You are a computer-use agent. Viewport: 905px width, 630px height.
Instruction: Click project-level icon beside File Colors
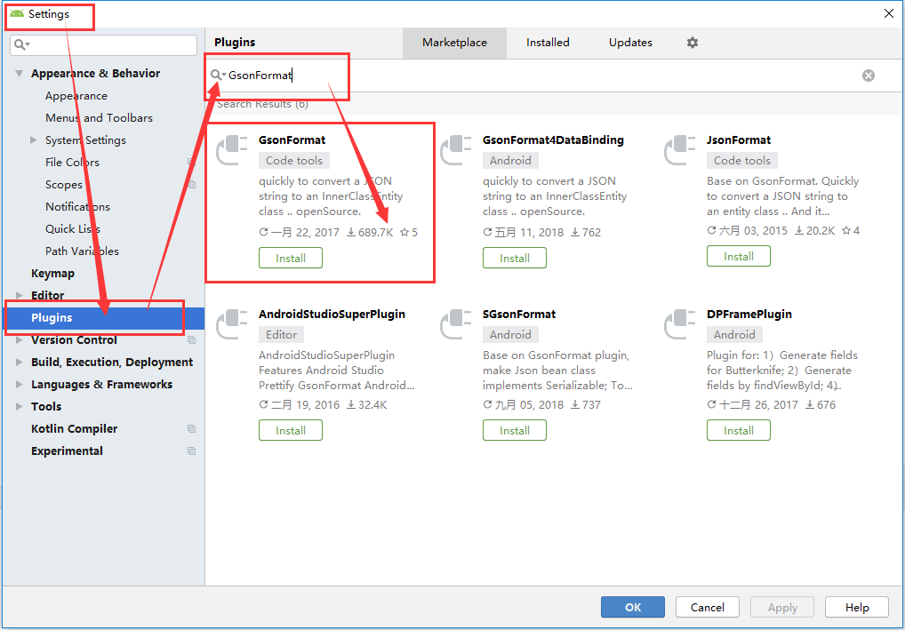192,163
